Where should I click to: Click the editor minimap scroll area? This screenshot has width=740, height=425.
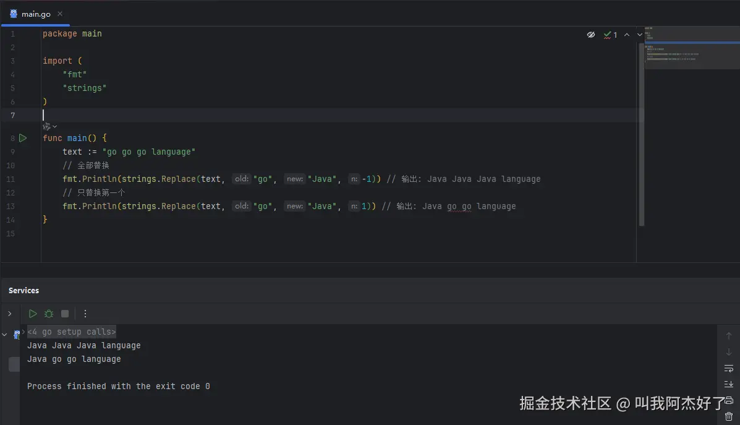(687, 56)
